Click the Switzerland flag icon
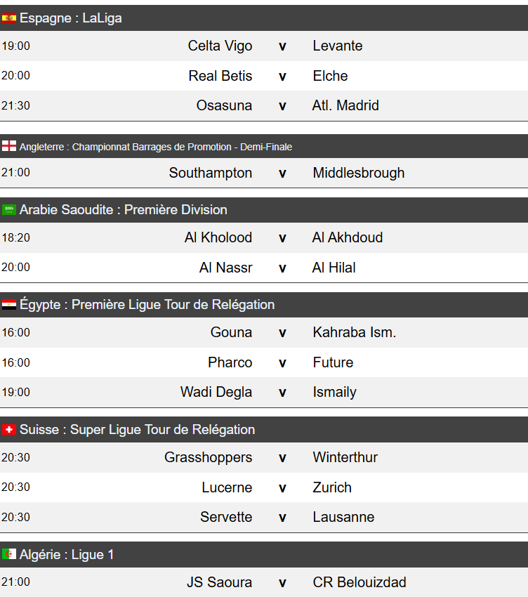The height and width of the screenshot is (597, 528). click(x=8, y=429)
